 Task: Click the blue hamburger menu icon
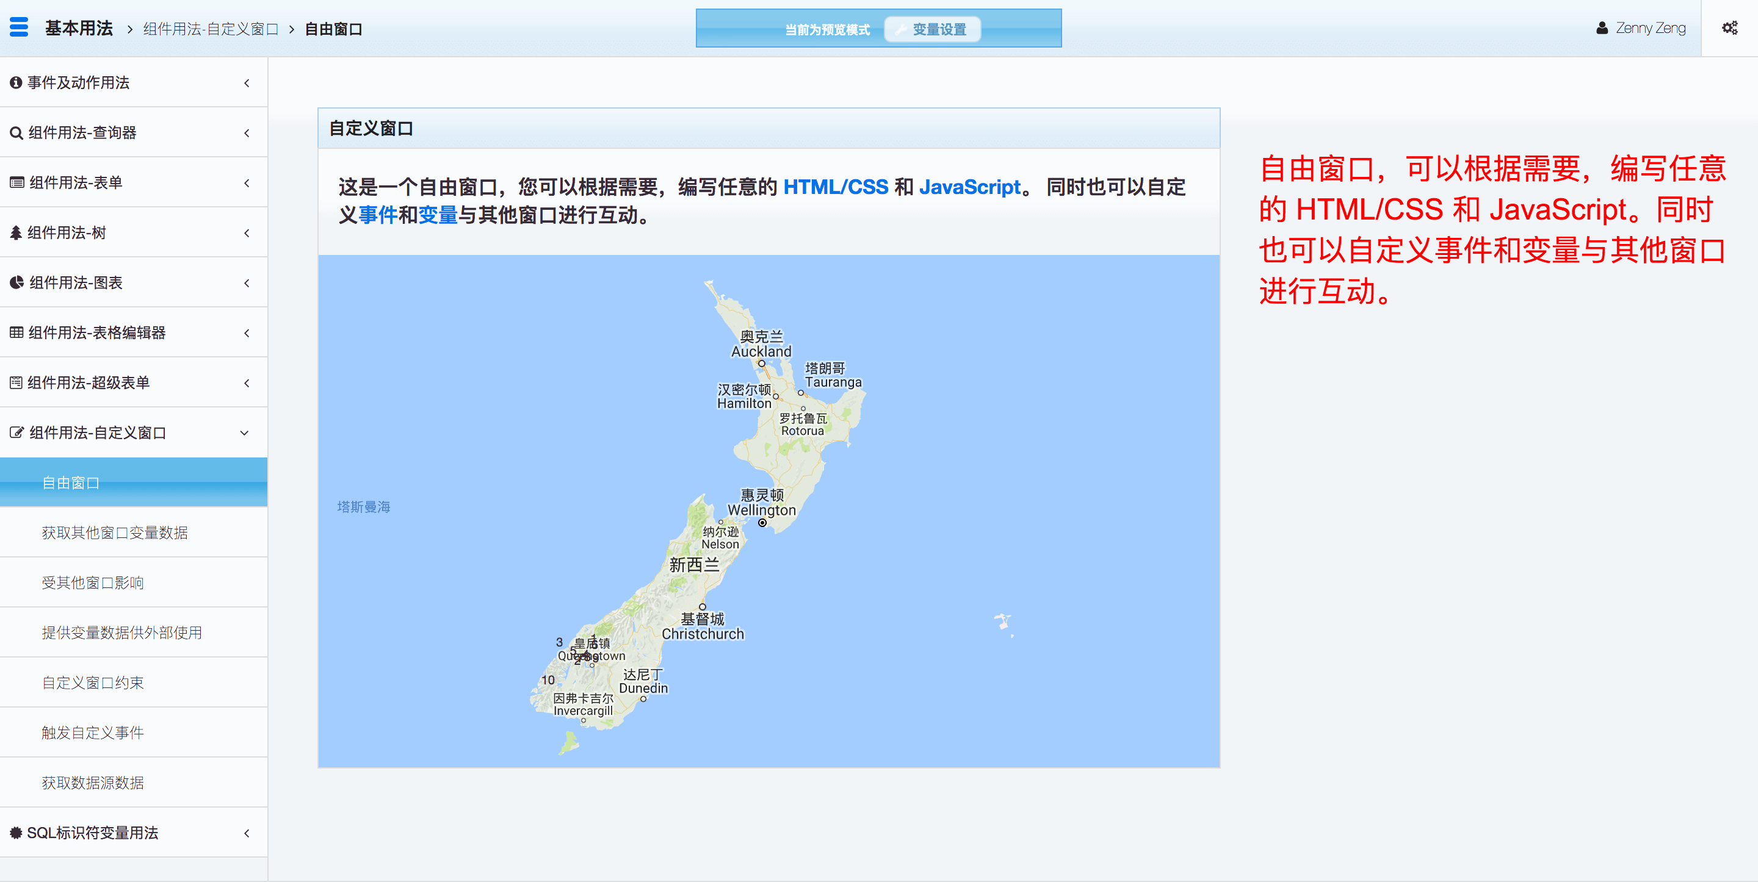click(x=19, y=27)
